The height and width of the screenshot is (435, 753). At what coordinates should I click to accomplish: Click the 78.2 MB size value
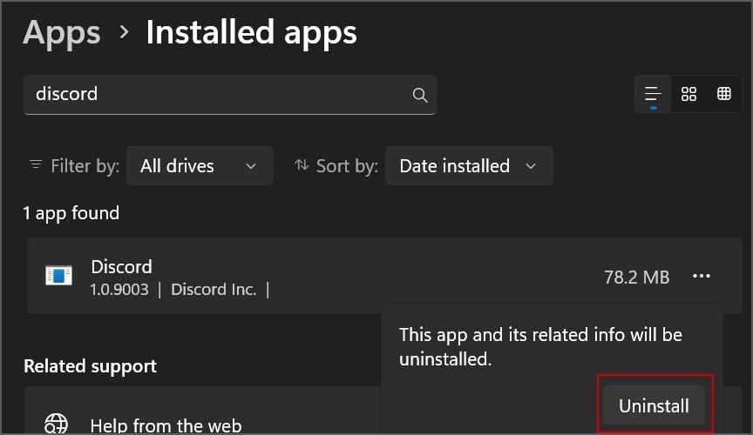pyautogui.click(x=636, y=278)
